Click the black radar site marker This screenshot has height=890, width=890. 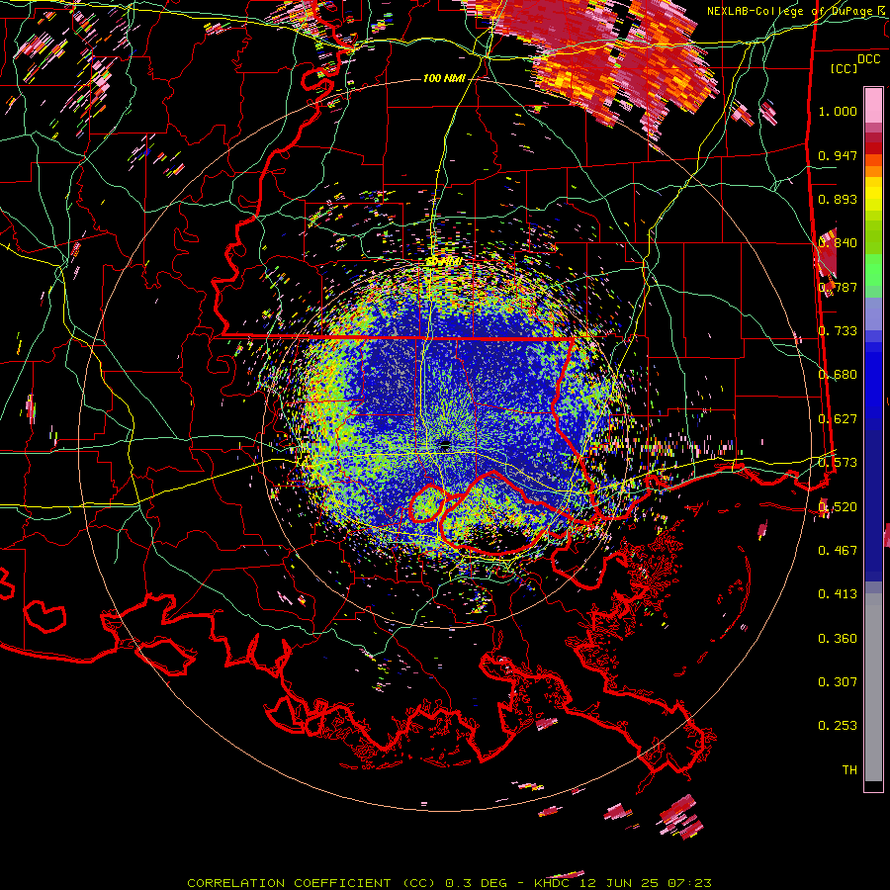pyautogui.click(x=445, y=444)
